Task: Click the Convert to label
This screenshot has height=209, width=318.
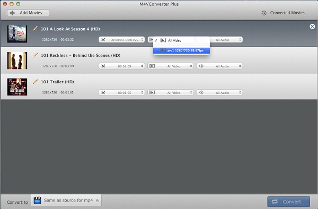Action: point(17,202)
